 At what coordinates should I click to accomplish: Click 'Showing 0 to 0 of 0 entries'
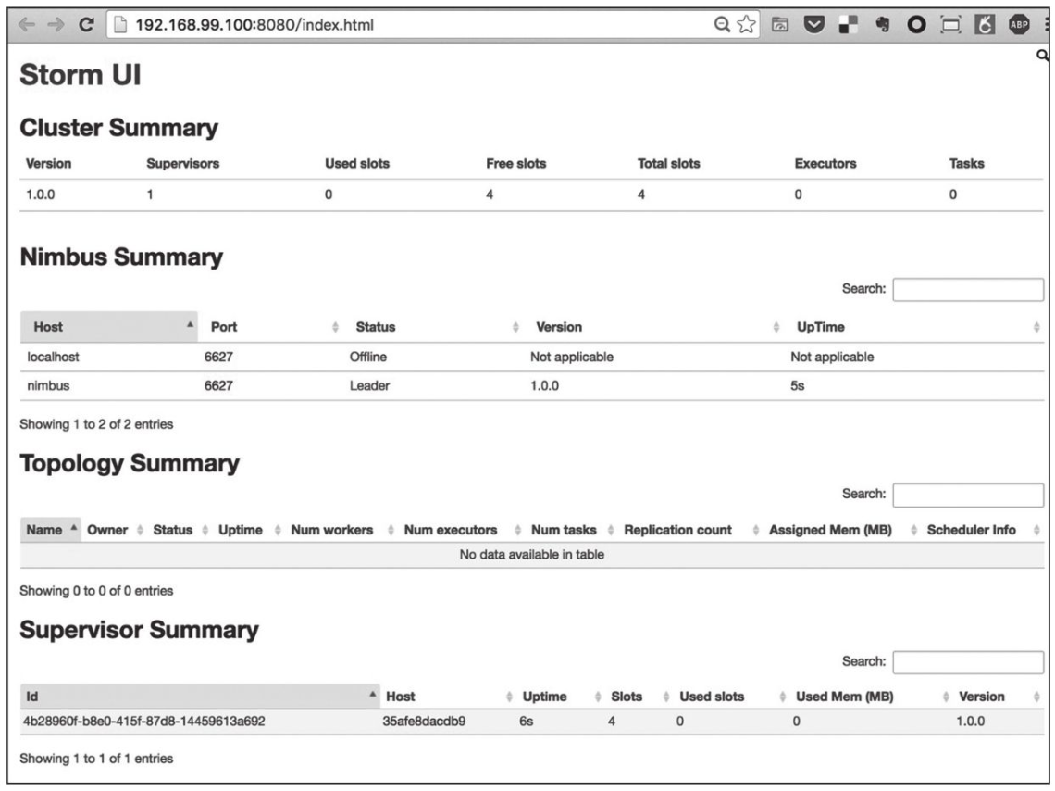coord(96,590)
